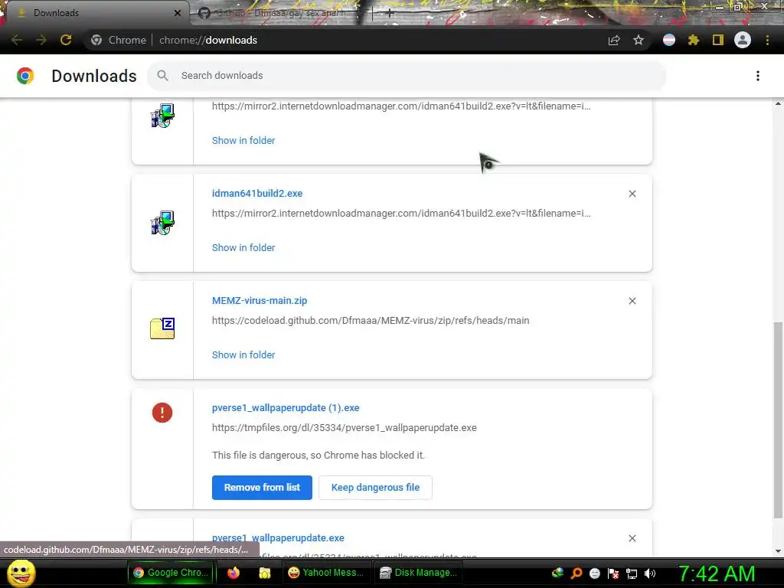This screenshot has height=588, width=784.
Task: Reload the page with the refresh icon
Action: tap(66, 40)
